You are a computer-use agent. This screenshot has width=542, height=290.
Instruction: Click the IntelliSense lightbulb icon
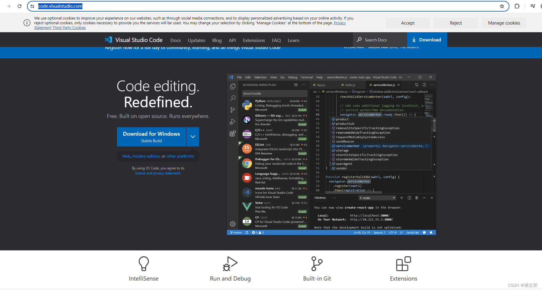coord(144,264)
